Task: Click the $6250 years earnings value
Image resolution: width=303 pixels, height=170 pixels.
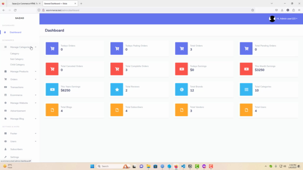Action: pos(65,90)
